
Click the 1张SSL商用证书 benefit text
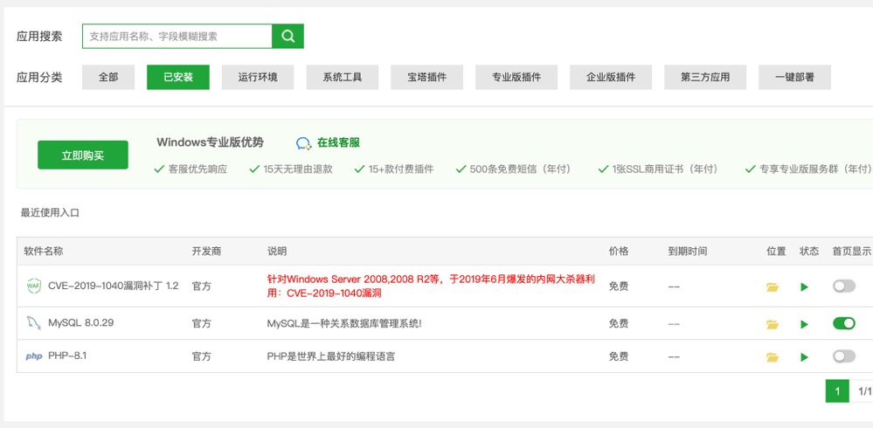coord(665,169)
